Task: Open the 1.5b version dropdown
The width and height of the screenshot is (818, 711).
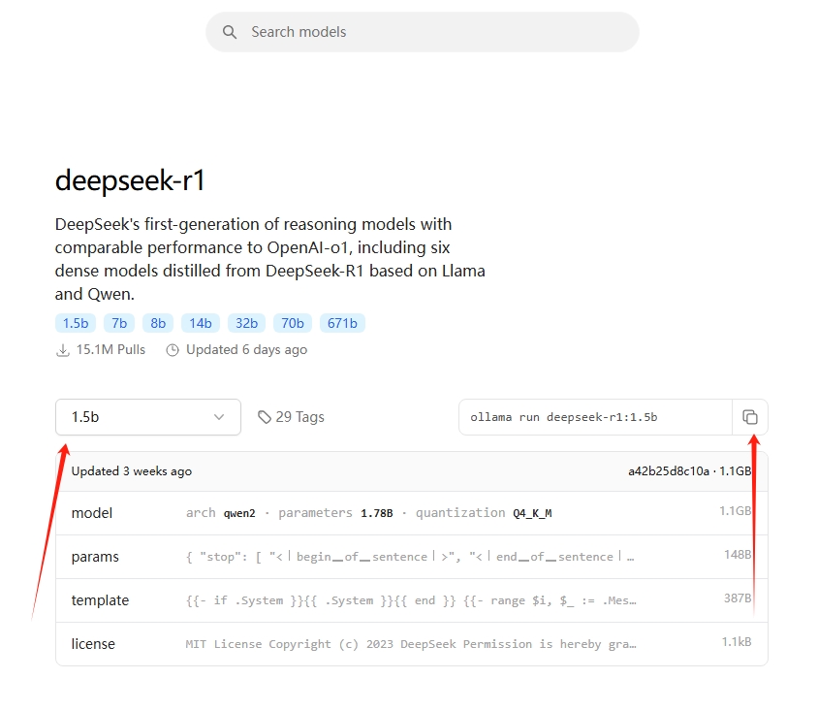Action: point(148,417)
